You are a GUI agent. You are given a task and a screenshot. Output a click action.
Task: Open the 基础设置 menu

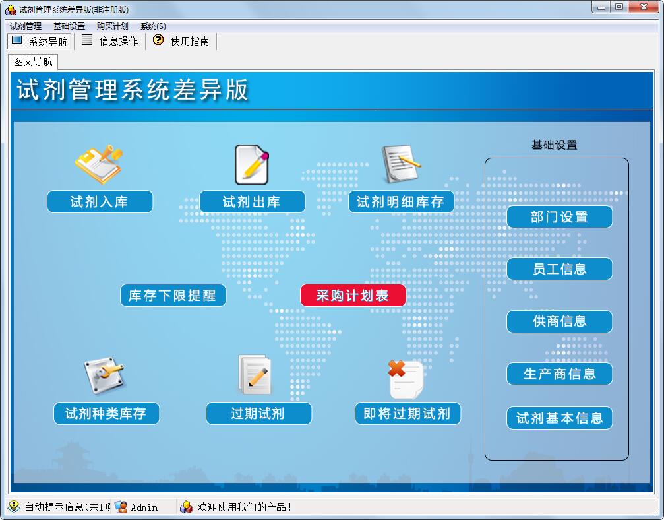(x=69, y=26)
